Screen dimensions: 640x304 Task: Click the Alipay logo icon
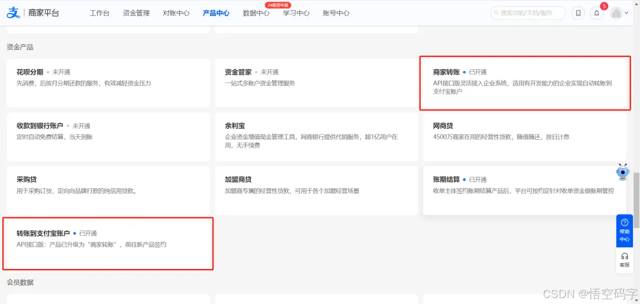click(x=13, y=12)
